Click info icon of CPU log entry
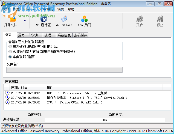Screen dimensions: 174x134 point(7,102)
